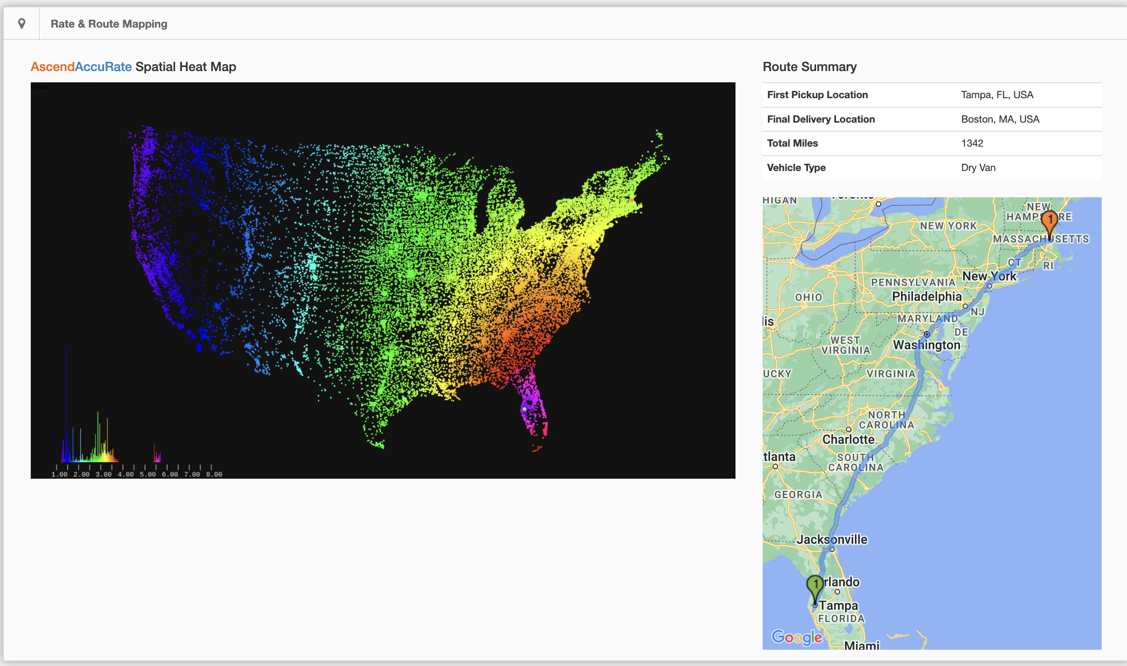Click the PENNSYLVANIA state label on map
The image size is (1127, 666).
click(913, 282)
